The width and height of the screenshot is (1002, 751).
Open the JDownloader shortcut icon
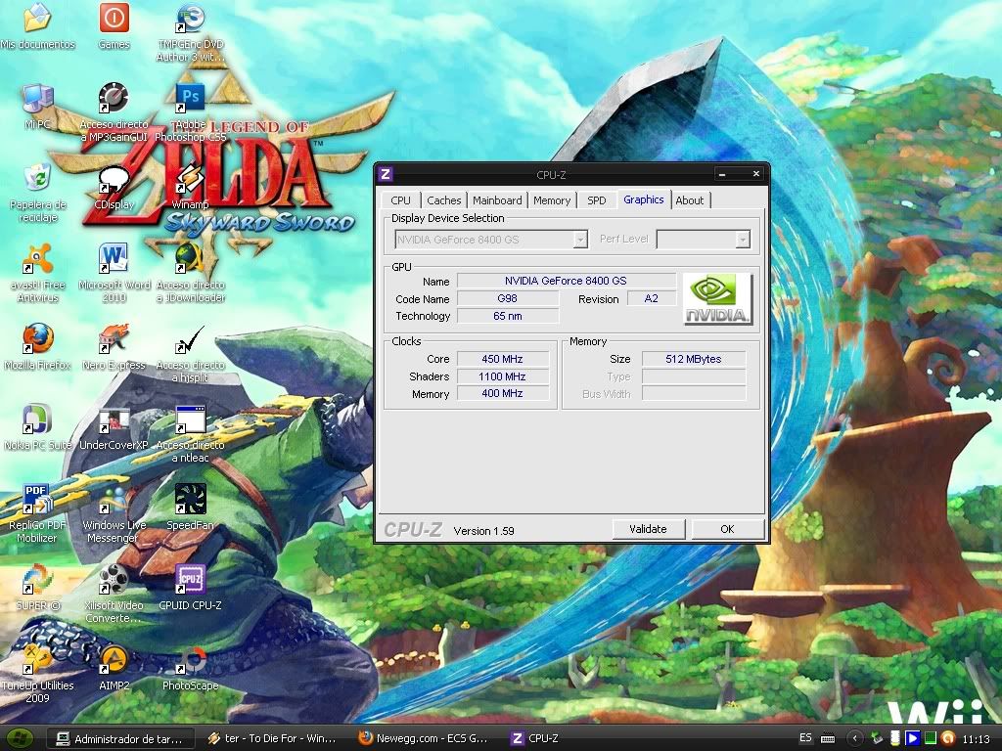[191, 259]
